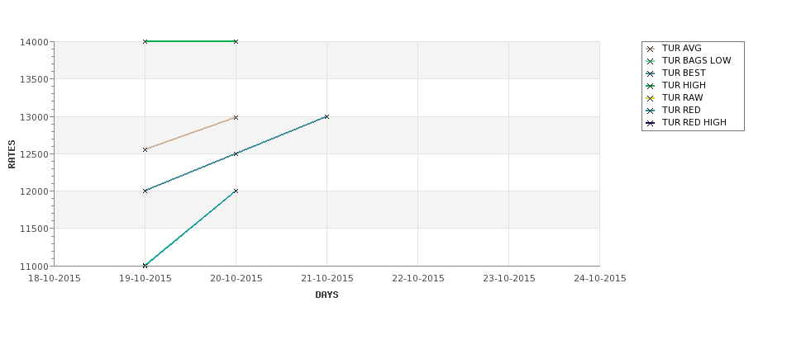This screenshot has height=354, width=806.
Task: Click the 11000 data point on 19-10-2015
Action: tap(145, 266)
